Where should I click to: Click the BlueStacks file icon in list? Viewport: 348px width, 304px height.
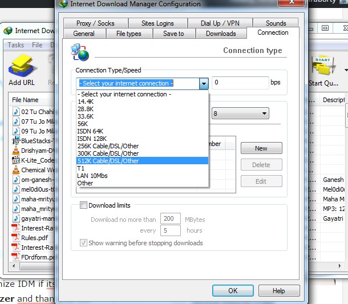pyautogui.click(x=16, y=141)
